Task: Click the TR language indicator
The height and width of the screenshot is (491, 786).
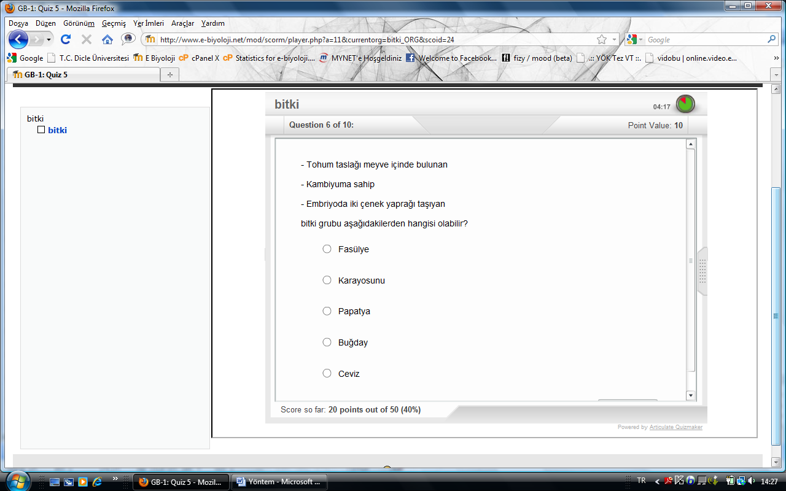Action: [x=642, y=481]
